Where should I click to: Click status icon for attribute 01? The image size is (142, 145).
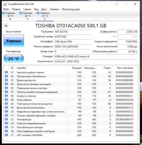6,72
